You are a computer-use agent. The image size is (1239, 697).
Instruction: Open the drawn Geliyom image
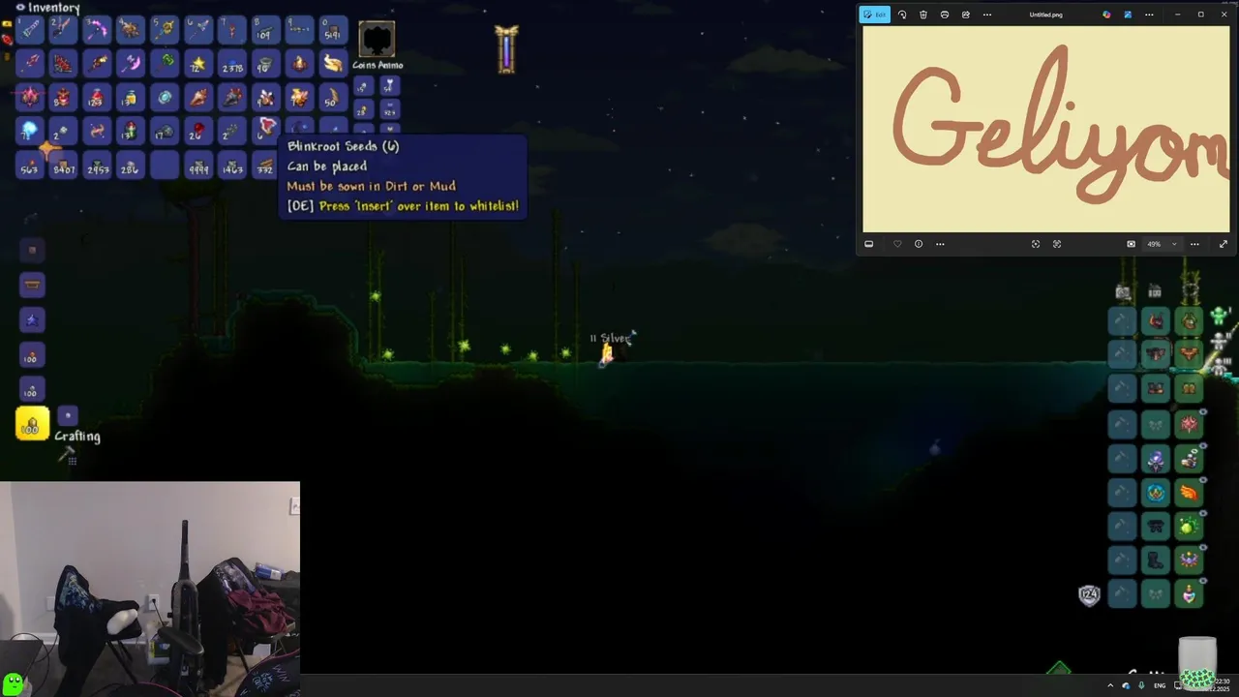[x=1046, y=129]
